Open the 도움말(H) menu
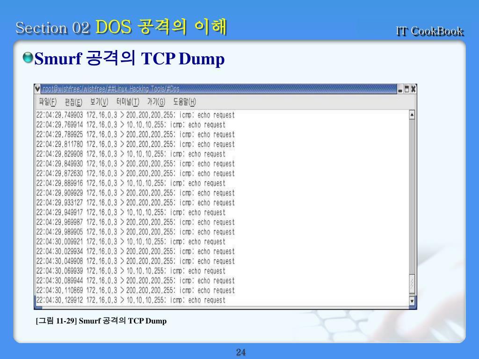 184,101
